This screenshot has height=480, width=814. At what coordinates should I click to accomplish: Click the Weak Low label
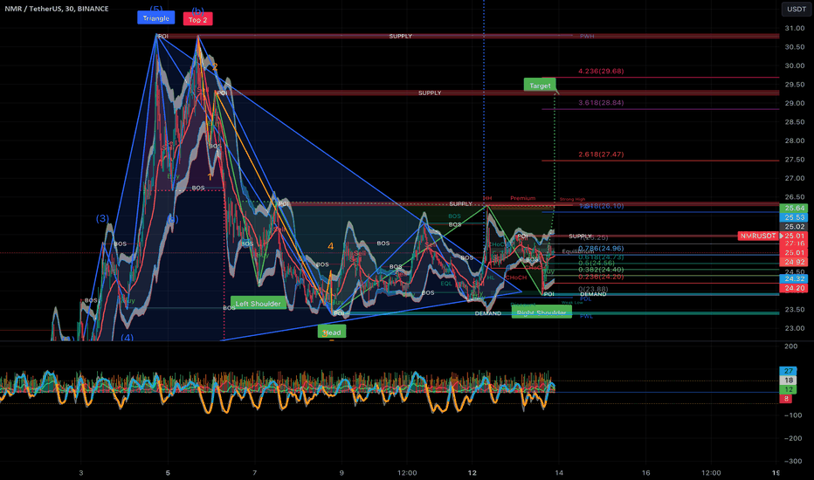point(571,303)
